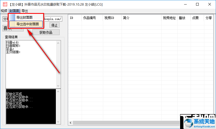Close the application window
The width and height of the screenshot is (216, 129).
(x=210, y=4)
